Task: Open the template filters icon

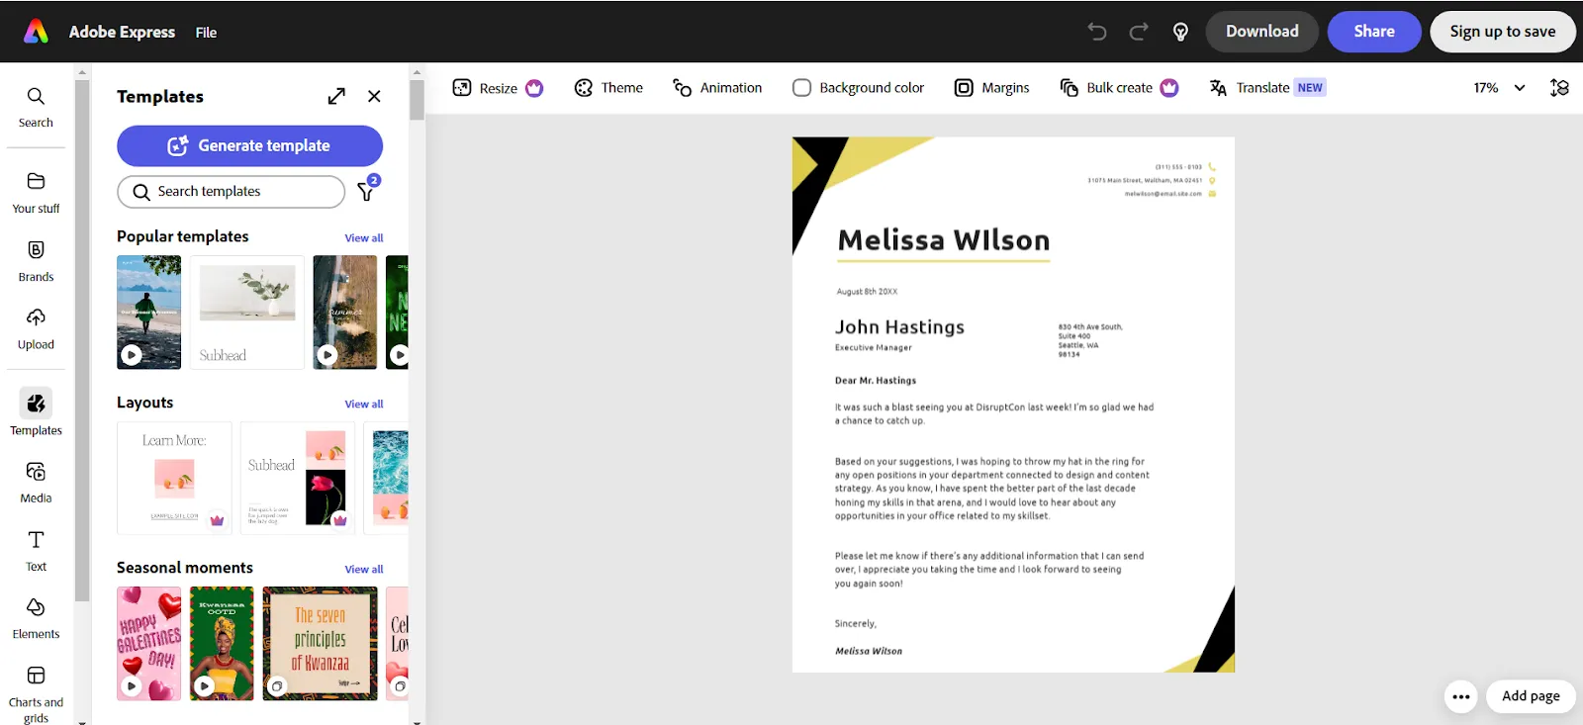Action: pos(367,190)
